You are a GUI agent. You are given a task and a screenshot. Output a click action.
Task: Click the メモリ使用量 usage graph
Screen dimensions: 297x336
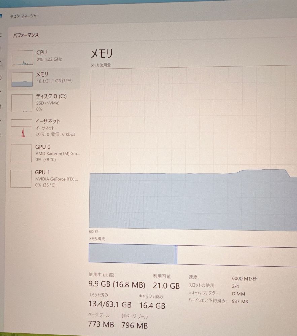(x=193, y=148)
